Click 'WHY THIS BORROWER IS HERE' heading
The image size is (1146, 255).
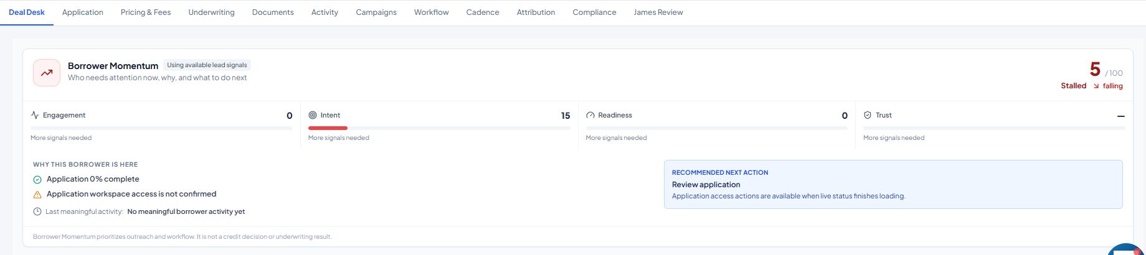point(85,164)
